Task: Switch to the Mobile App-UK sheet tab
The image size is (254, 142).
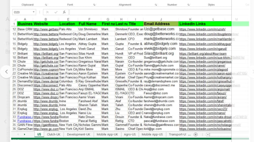Action: click(107, 135)
